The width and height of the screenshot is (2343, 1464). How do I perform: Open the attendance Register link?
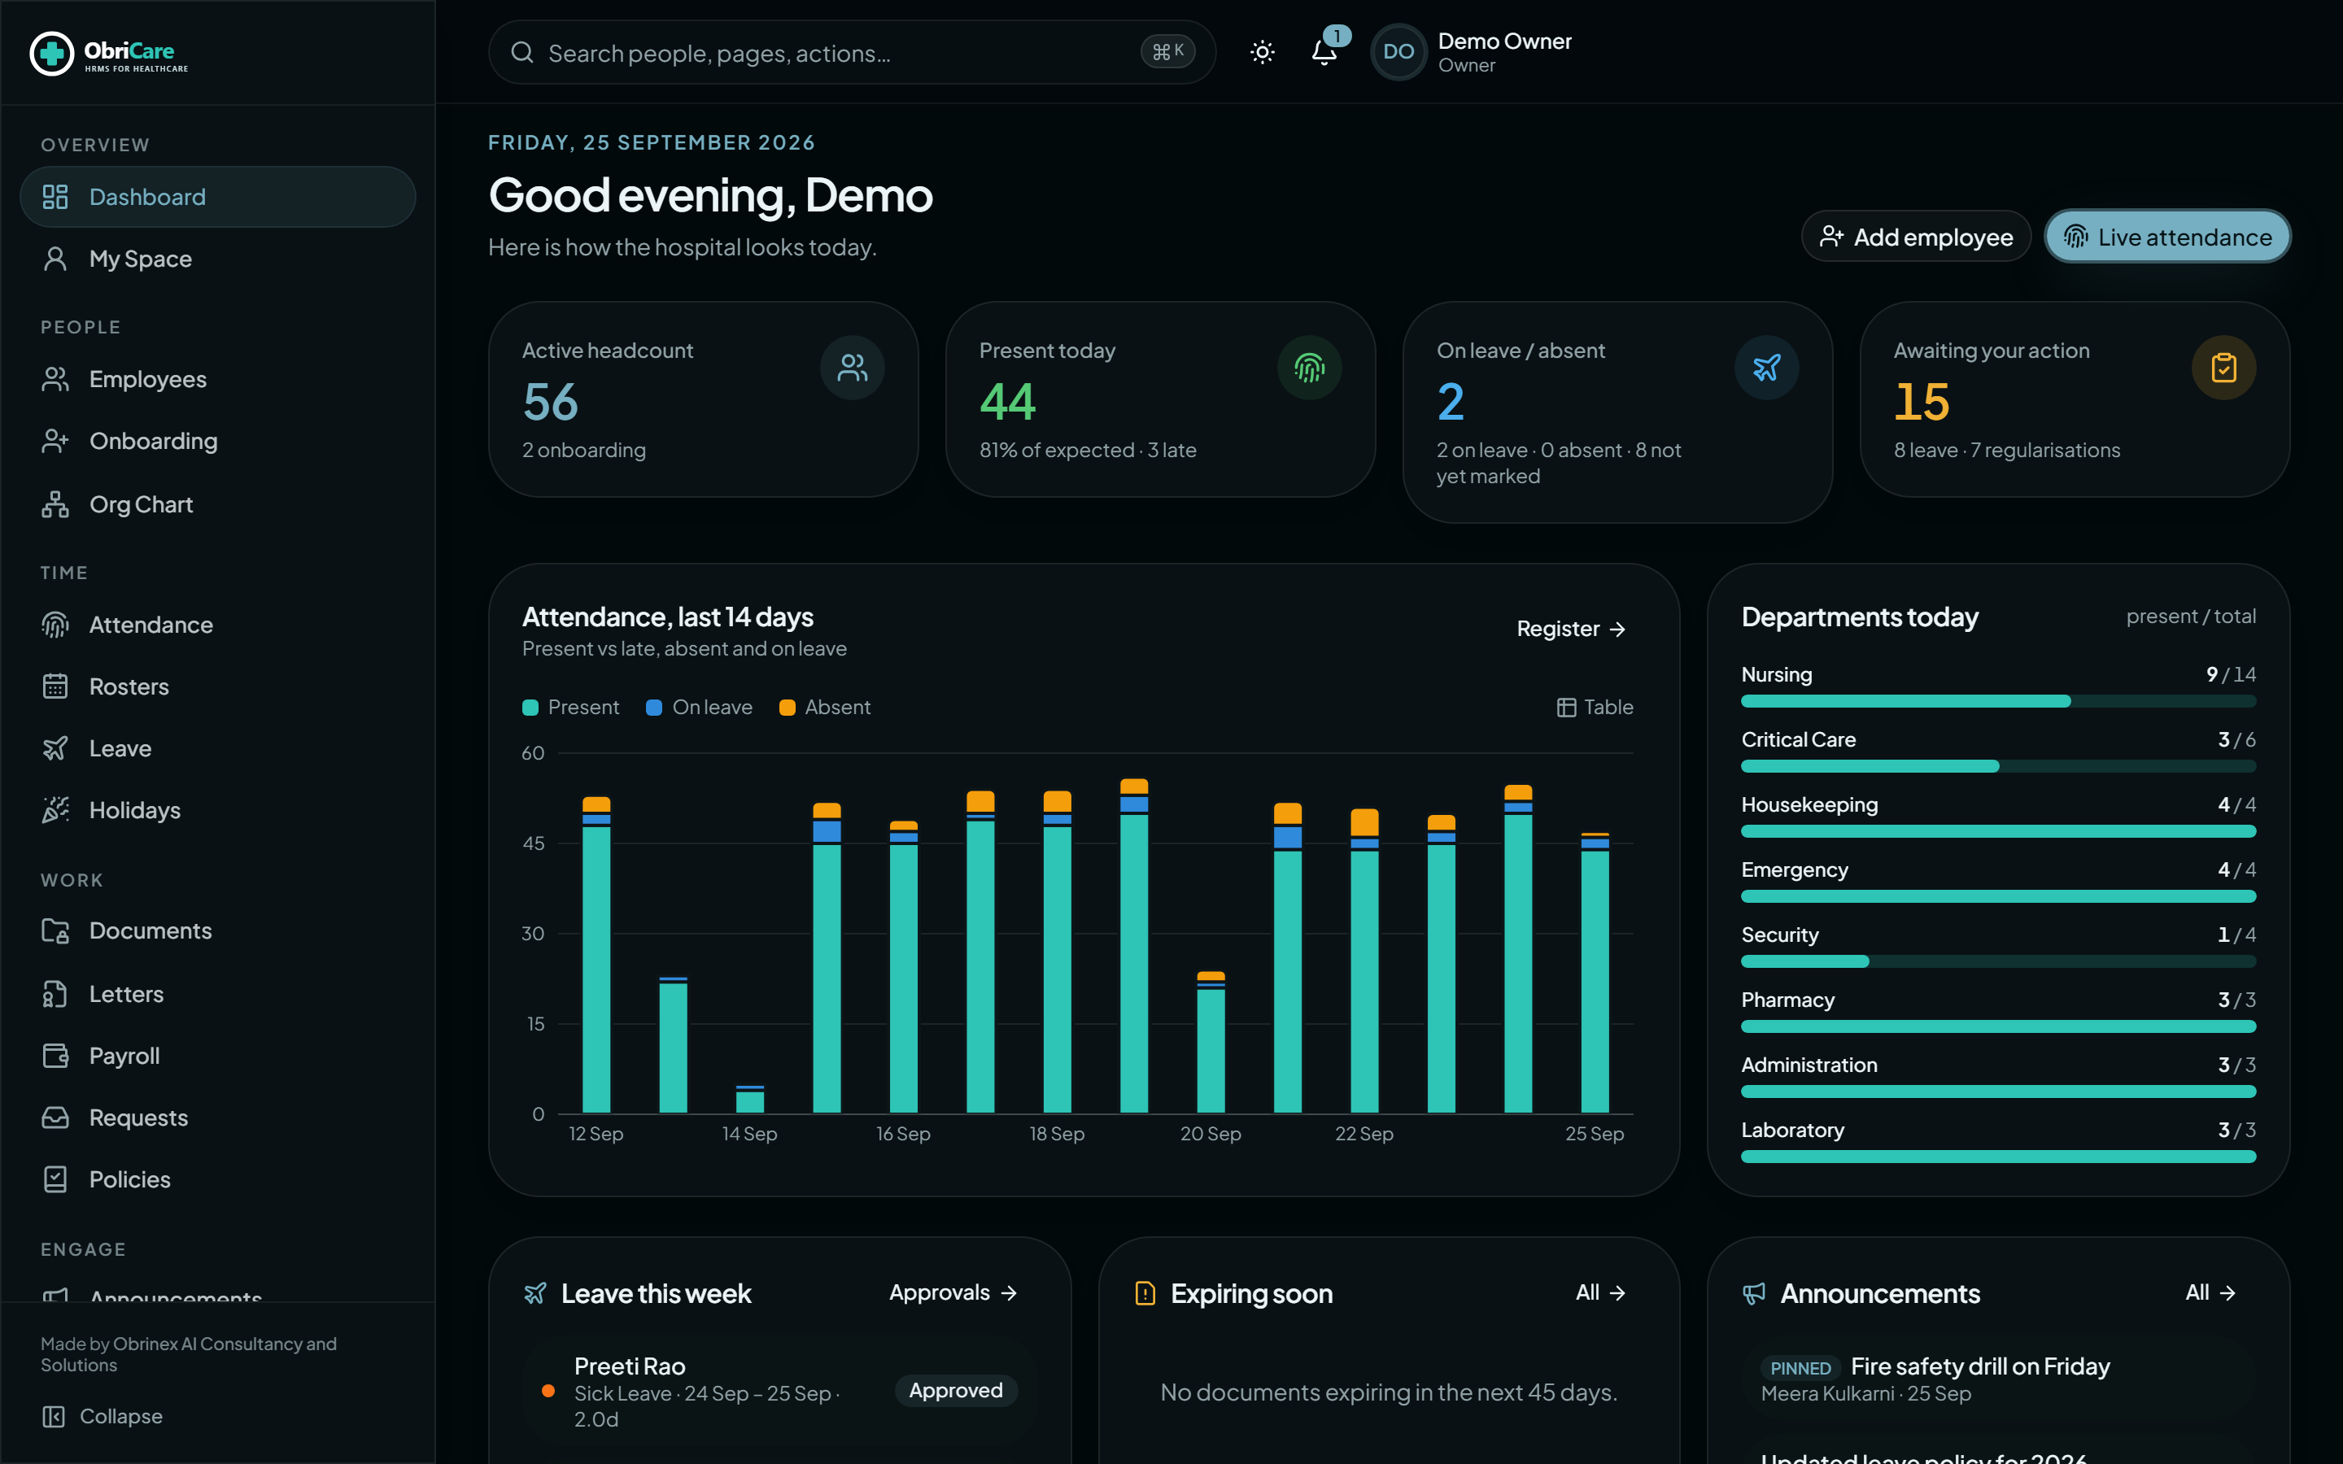point(1572,630)
